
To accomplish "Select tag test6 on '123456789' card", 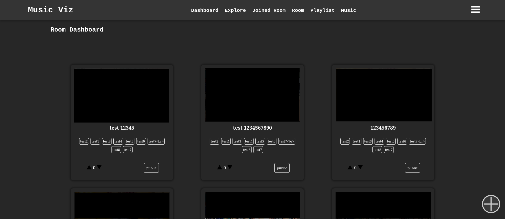I will point(402,141).
